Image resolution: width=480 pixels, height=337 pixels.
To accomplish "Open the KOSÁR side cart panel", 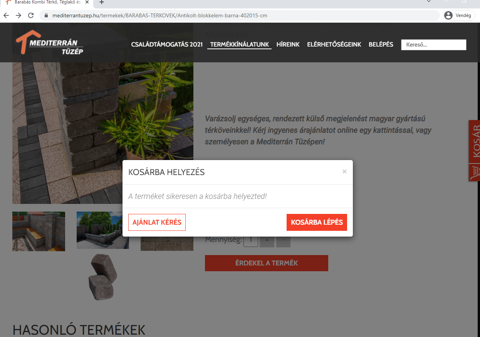I will pyautogui.click(x=474, y=151).
